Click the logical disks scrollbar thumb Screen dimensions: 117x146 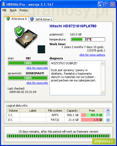[108, 114]
